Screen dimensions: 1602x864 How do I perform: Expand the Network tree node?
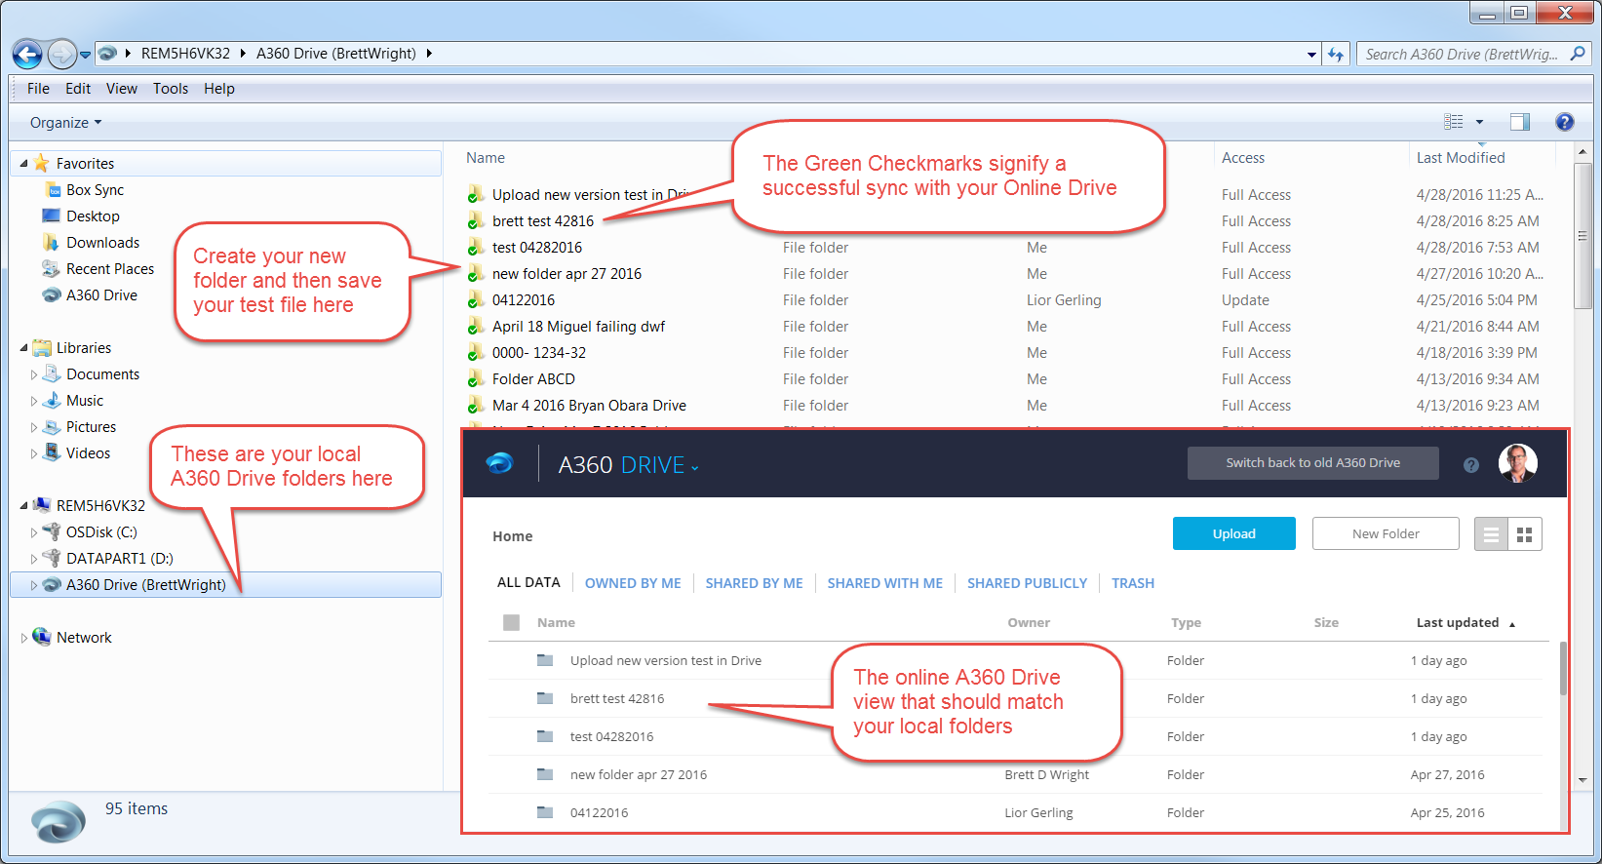[24, 638]
